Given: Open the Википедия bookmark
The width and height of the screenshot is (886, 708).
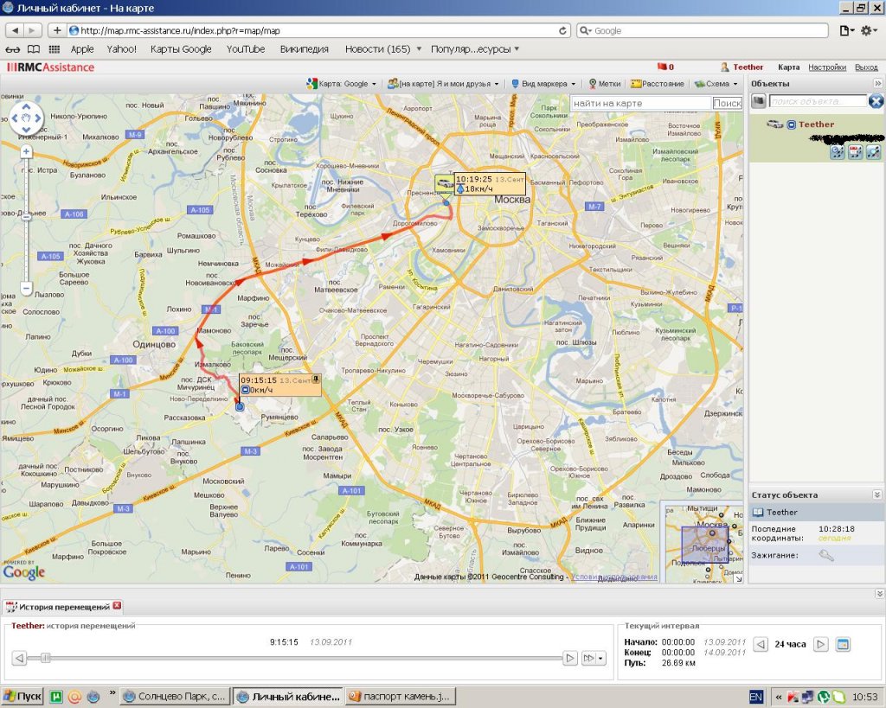Looking at the screenshot, I should point(304,49).
